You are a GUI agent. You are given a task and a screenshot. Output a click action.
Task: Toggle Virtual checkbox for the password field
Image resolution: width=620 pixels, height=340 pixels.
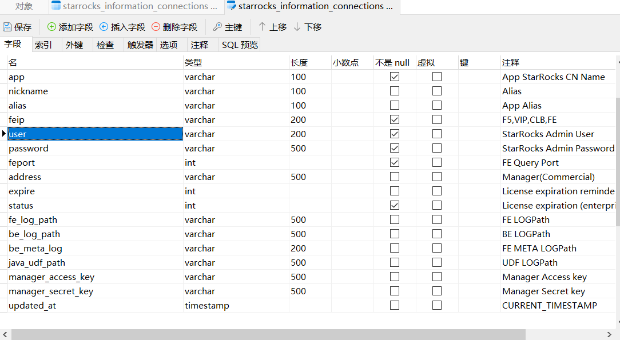coord(437,148)
